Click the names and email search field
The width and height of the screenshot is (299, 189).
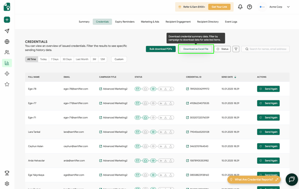[266, 49]
